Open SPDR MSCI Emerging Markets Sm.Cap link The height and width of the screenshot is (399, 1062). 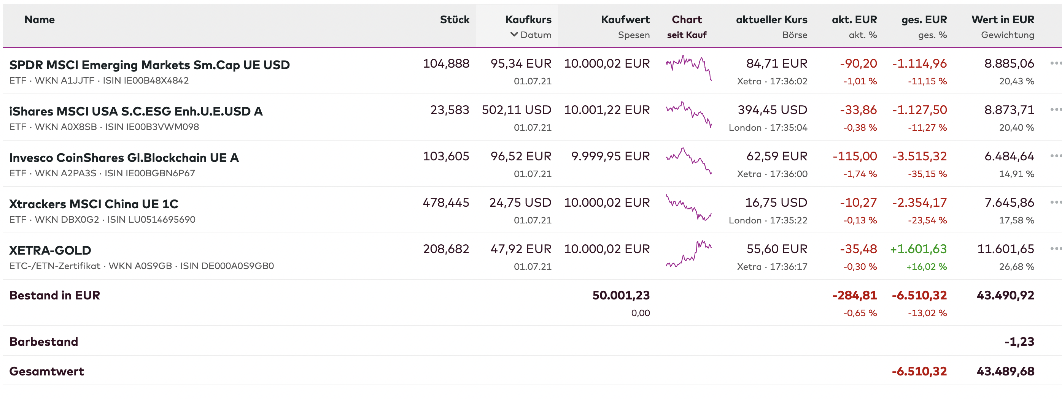(x=149, y=65)
